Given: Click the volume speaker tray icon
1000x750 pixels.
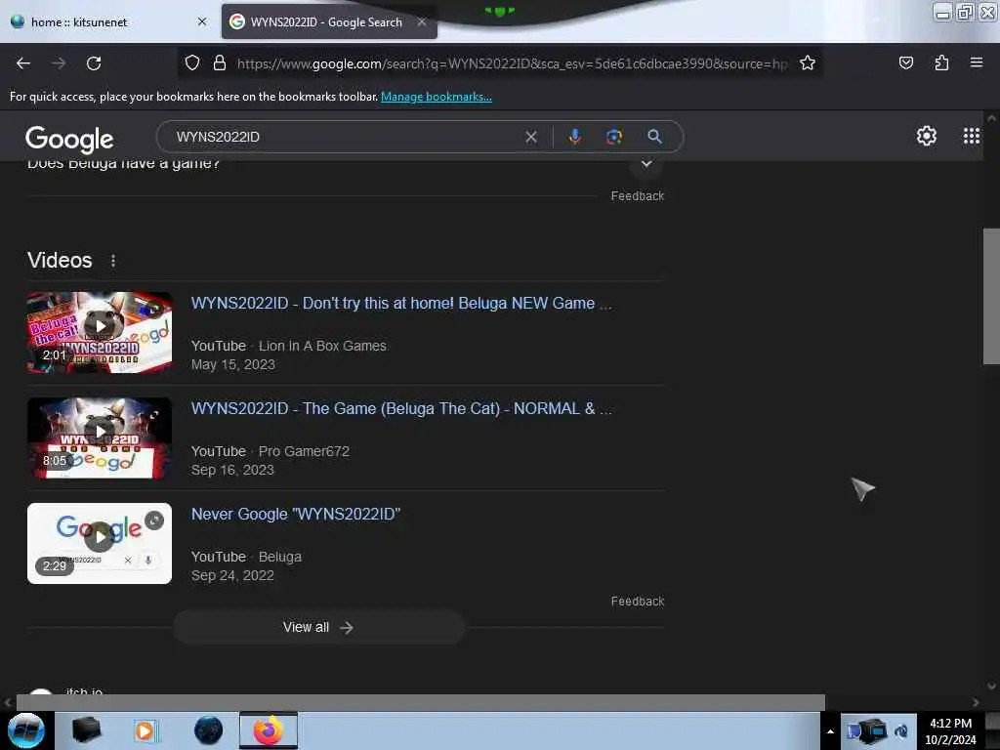Looking at the screenshot, I should (x=901, y=731).
